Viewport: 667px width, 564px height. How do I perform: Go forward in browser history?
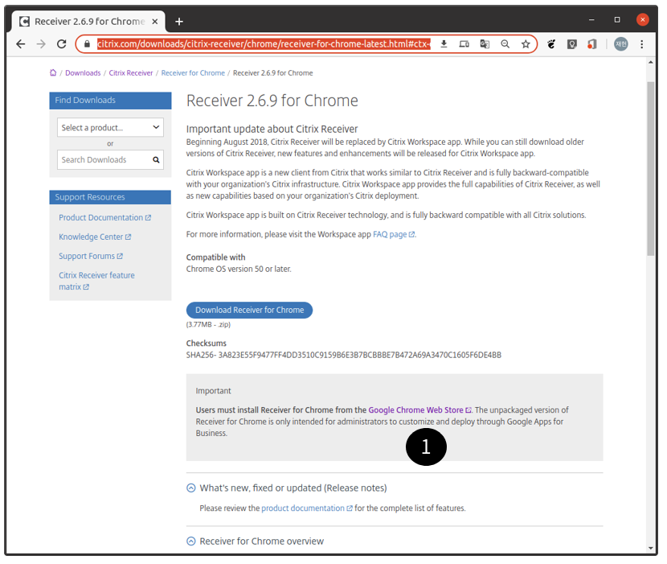tap(41, 44)
